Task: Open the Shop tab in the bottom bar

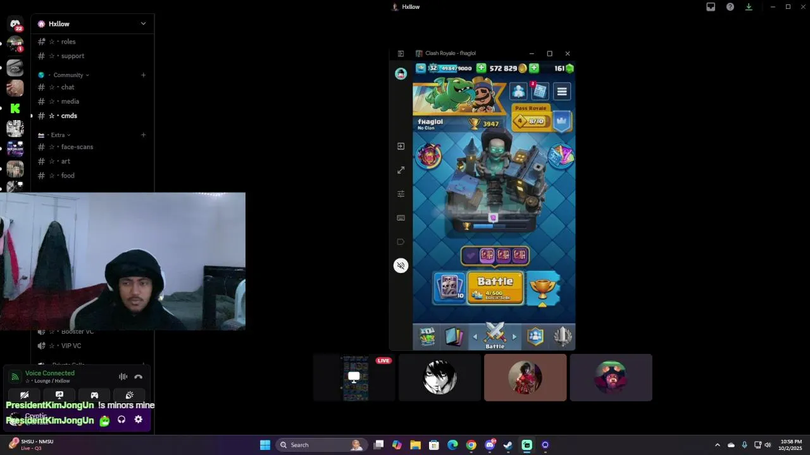Action: click(x=428, y=336)
